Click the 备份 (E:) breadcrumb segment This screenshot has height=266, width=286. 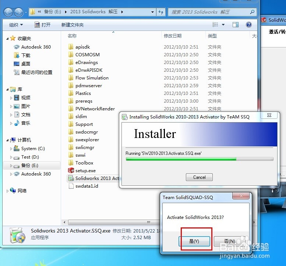coord(52,12)
